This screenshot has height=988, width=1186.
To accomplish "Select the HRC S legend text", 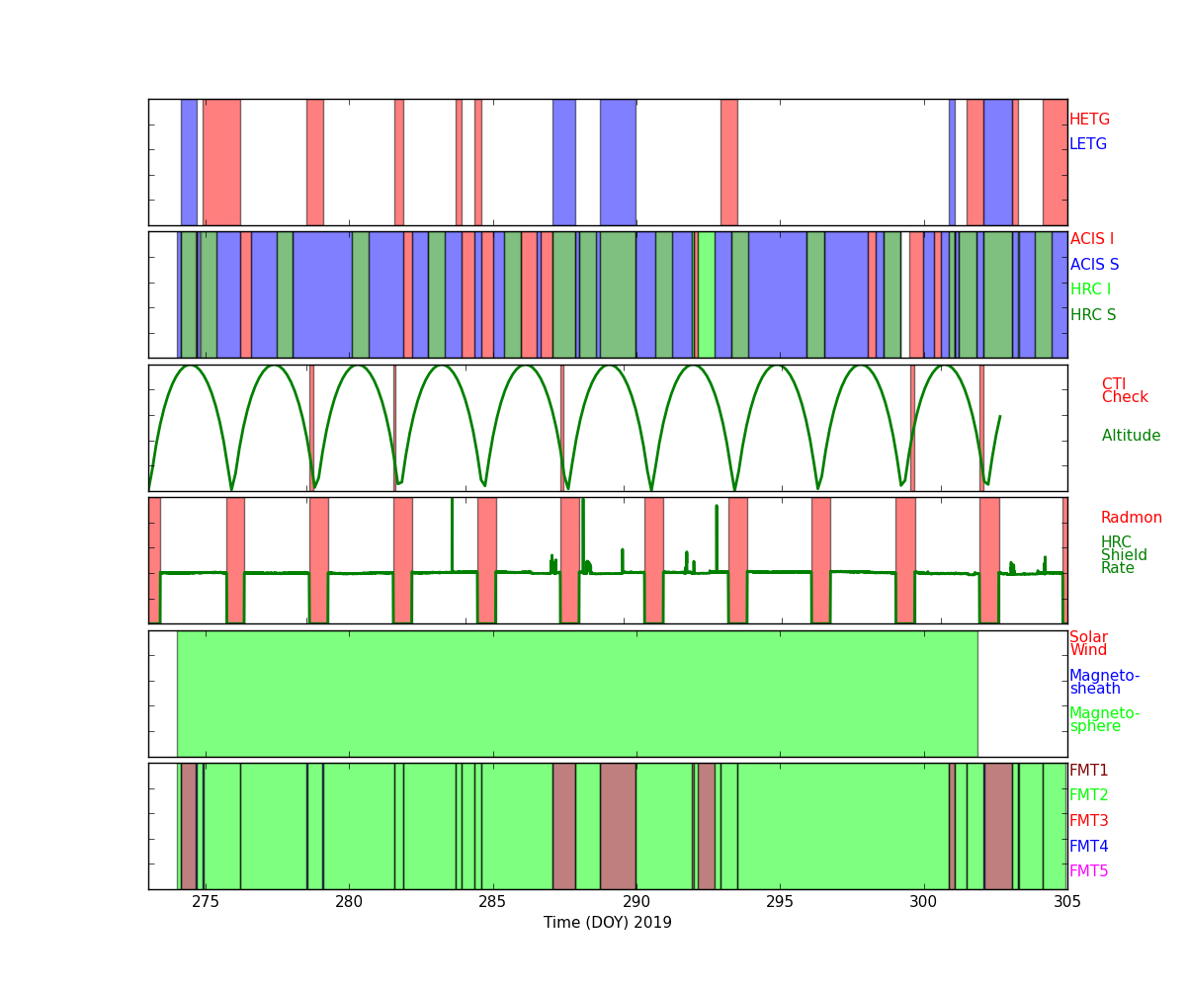I will 1092,315.
